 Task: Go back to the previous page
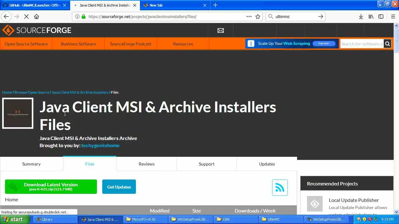6,16
